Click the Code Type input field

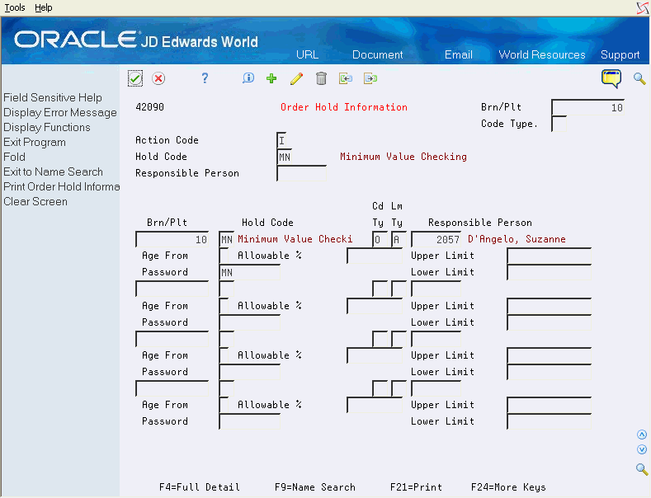559,124
